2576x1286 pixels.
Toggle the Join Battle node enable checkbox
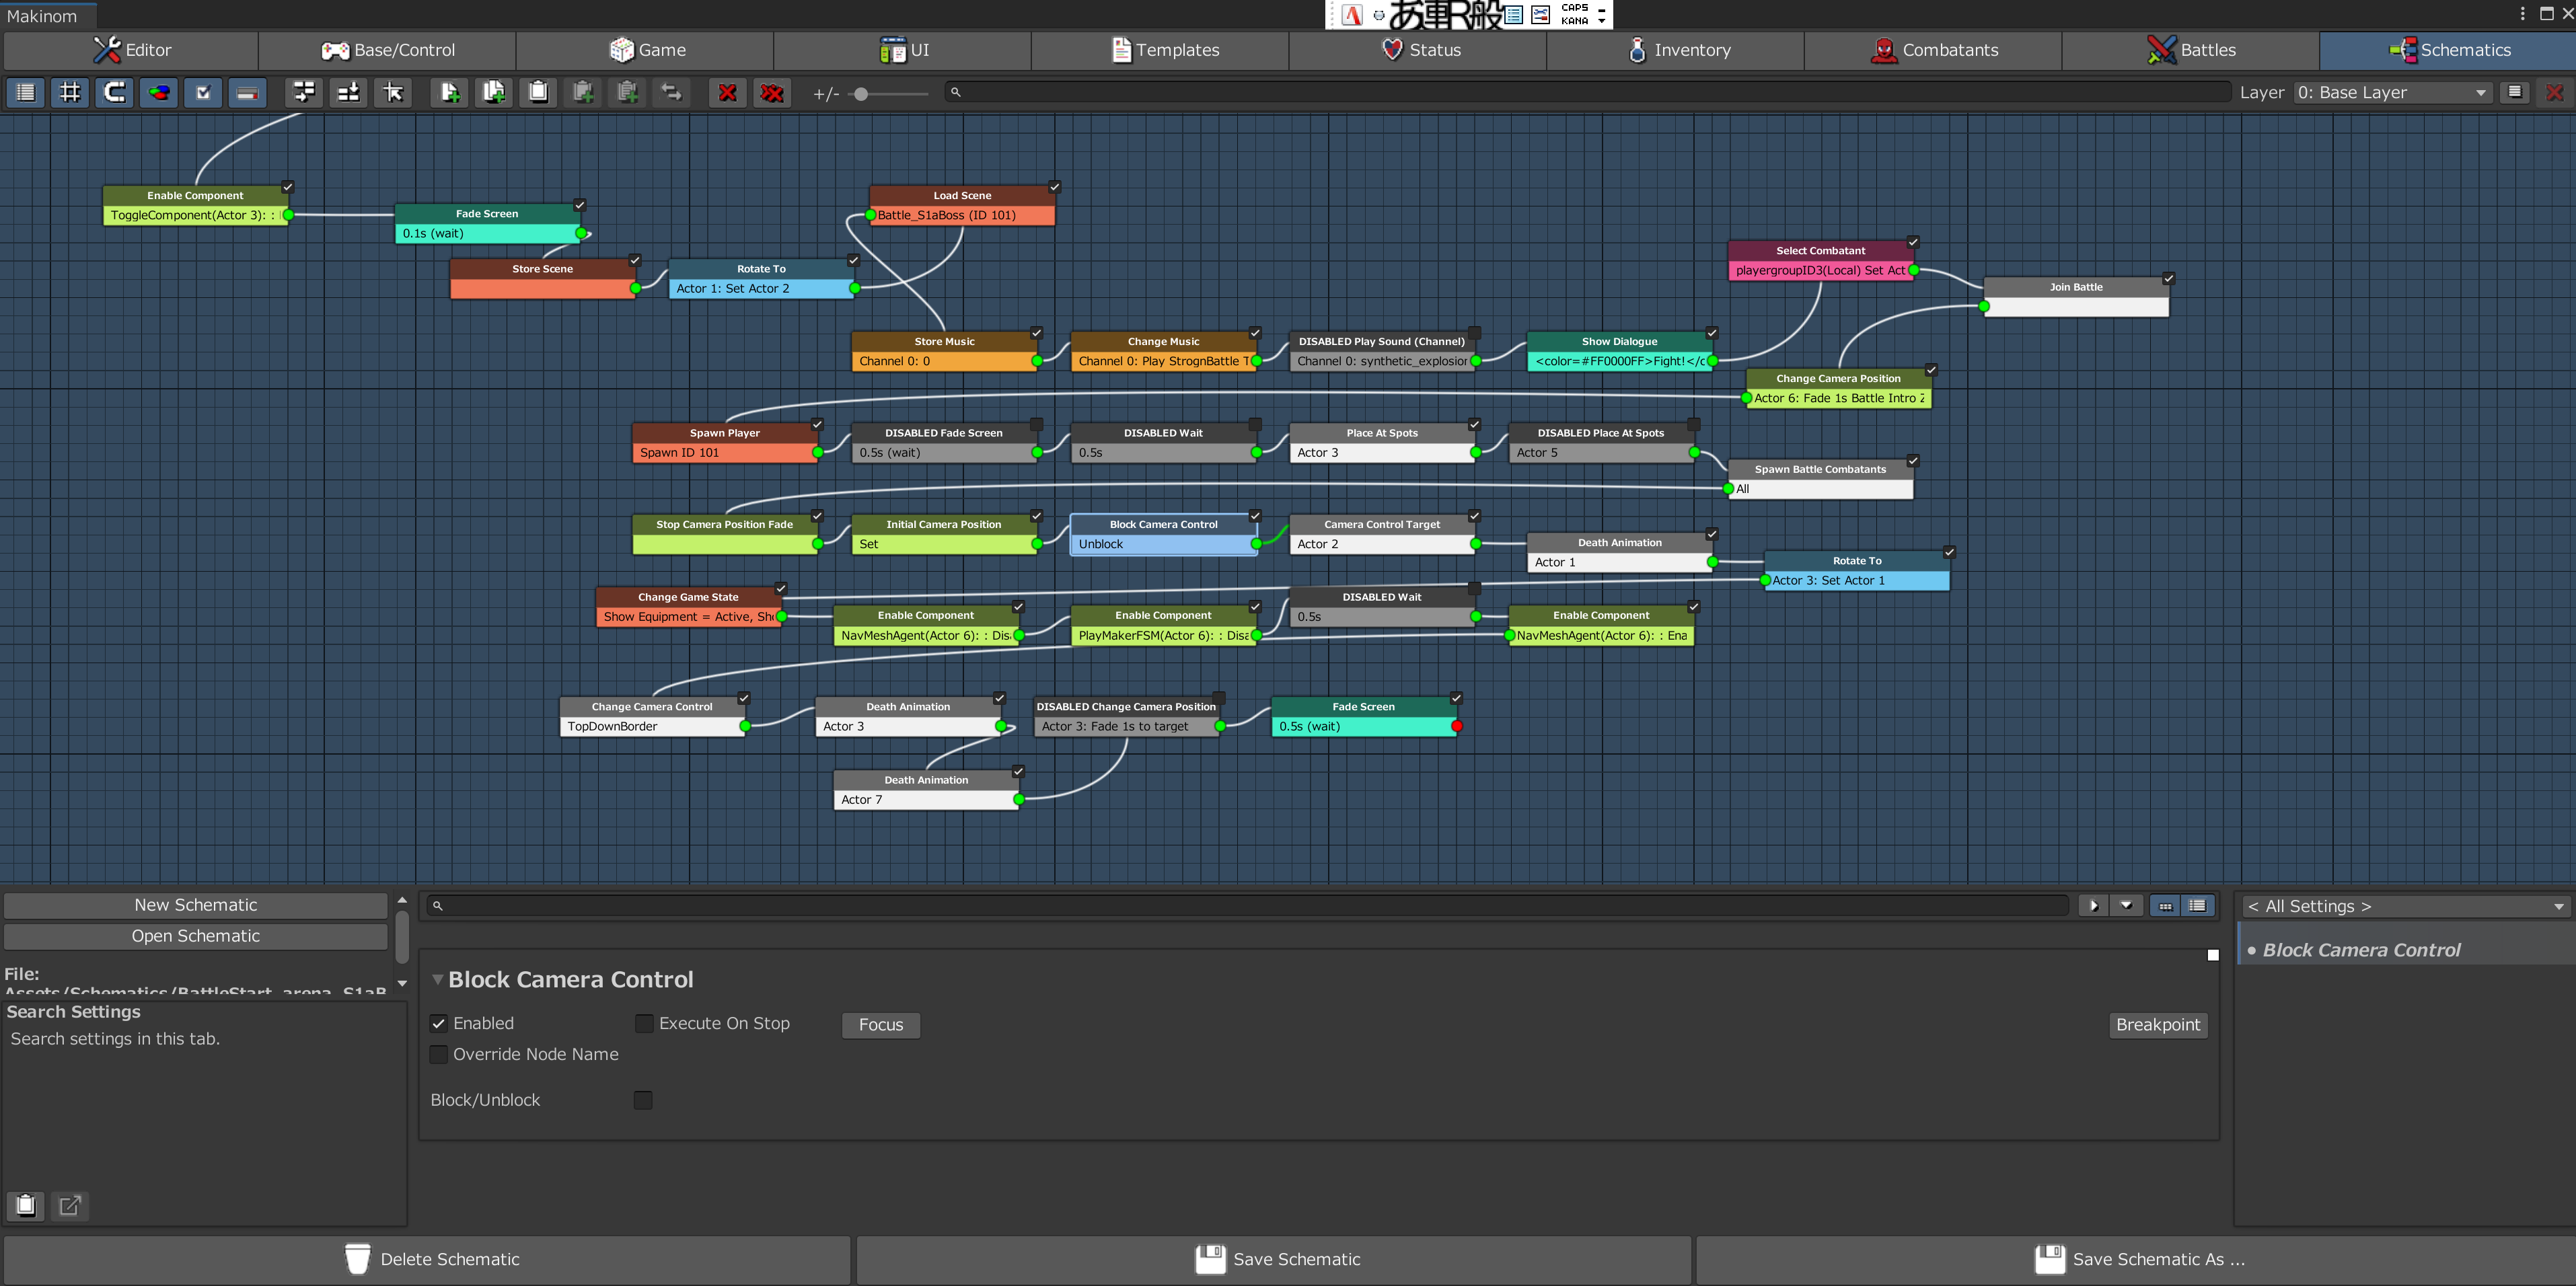[x=2168, y=278]
